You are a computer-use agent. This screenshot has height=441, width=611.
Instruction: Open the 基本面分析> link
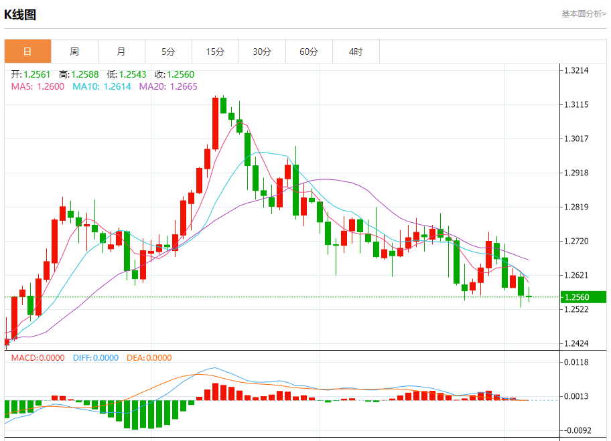click(584, 14)
